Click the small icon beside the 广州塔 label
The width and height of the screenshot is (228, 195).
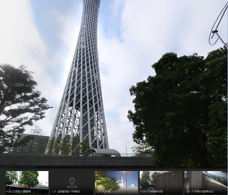tap(99, 192)
